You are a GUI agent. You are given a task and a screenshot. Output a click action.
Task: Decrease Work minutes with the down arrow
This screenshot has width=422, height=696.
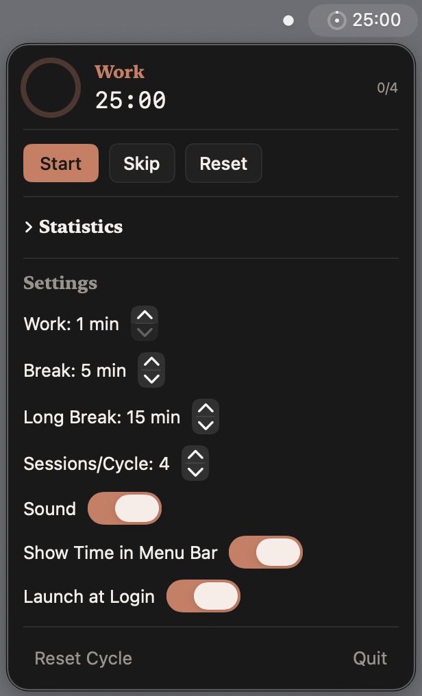tap(145, 332)
